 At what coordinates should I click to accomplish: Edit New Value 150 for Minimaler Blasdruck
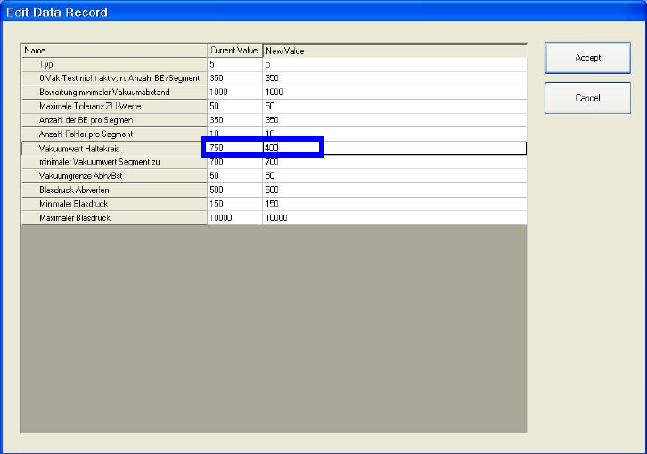(395, 204)
